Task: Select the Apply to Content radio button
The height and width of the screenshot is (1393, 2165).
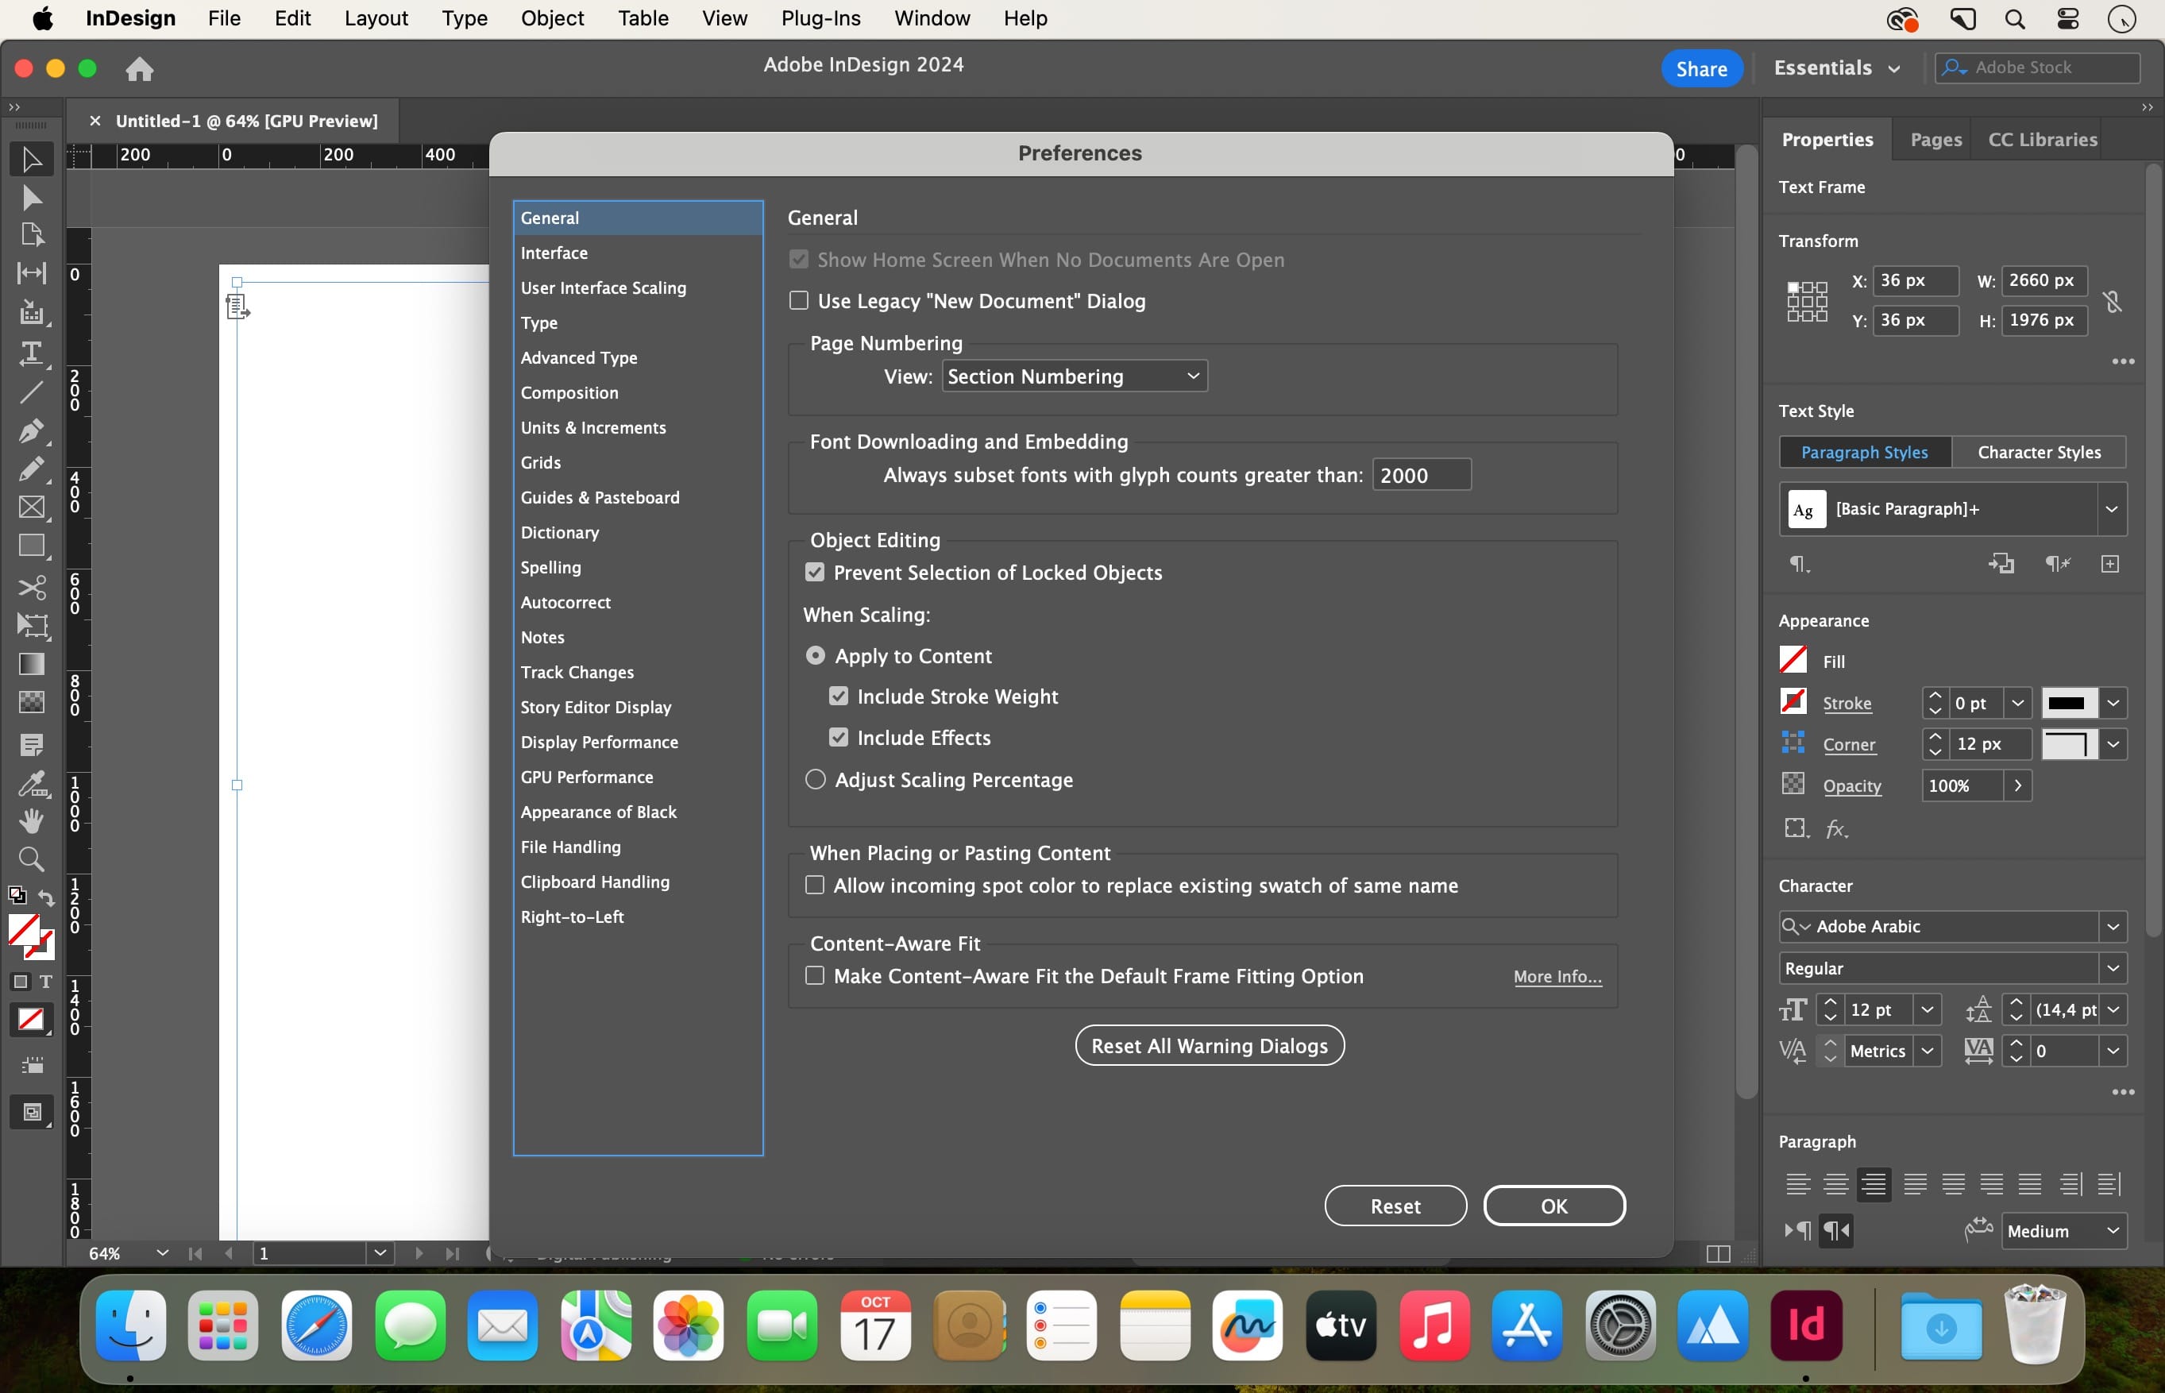Action: coord(816,656)
